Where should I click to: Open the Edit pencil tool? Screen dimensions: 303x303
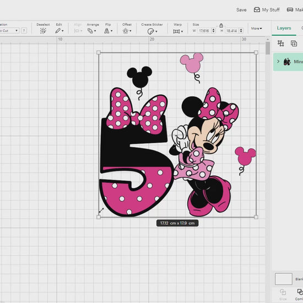tap(58, 31)
